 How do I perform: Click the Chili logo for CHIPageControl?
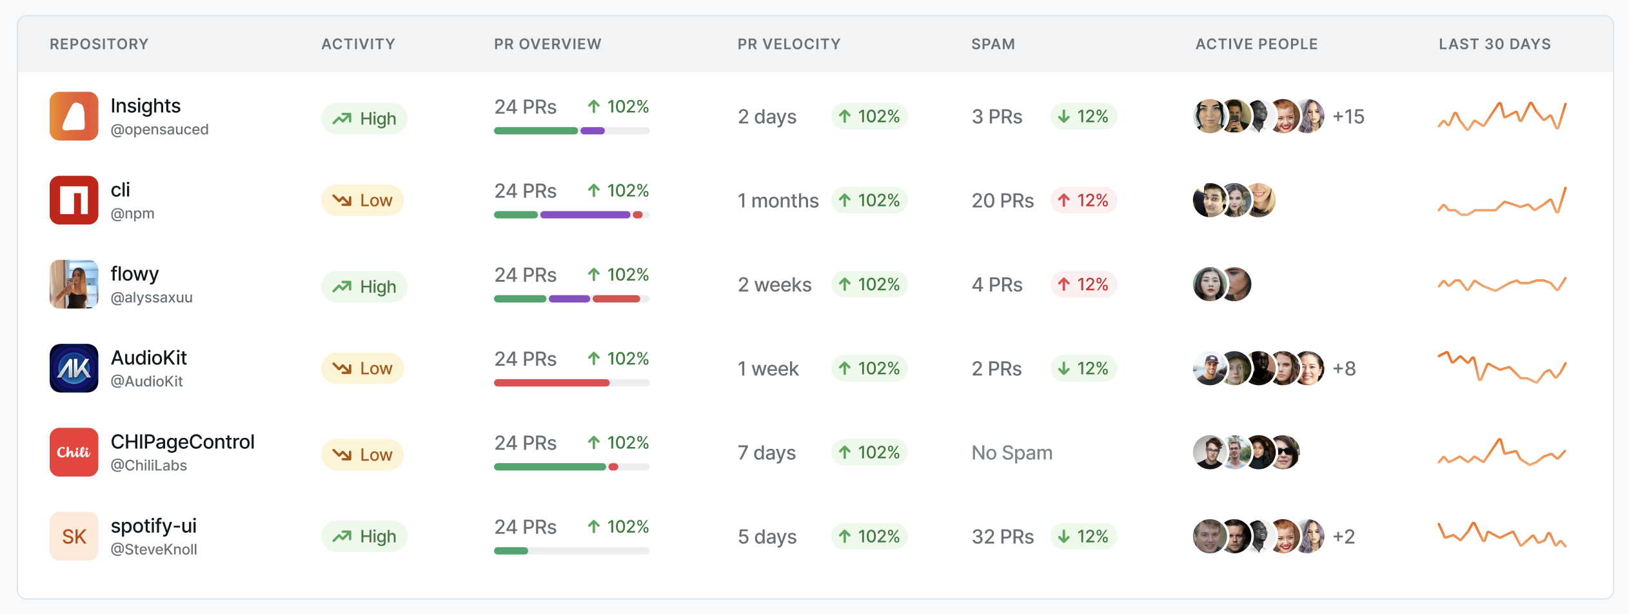tap(74, 451)
